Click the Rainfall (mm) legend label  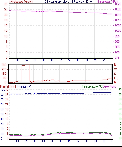pyautogui.click(x=8, y=86)
